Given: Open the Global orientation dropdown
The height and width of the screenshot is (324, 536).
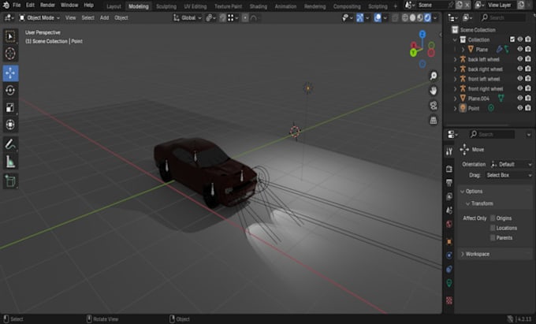Looking at the screenshot, I should 188,18.
